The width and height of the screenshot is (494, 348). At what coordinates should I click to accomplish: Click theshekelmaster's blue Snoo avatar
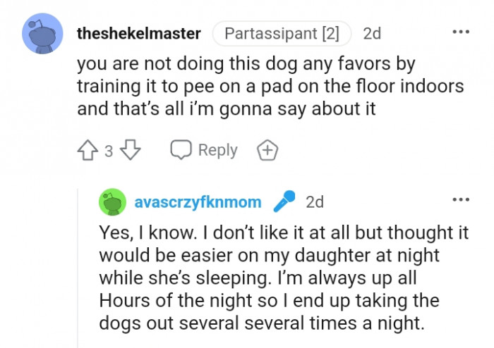click(42, 33)
